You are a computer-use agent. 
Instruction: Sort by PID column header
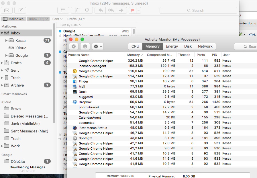point(215,55)
